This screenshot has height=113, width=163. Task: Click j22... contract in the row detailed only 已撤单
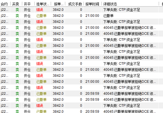tap(5, 16)
